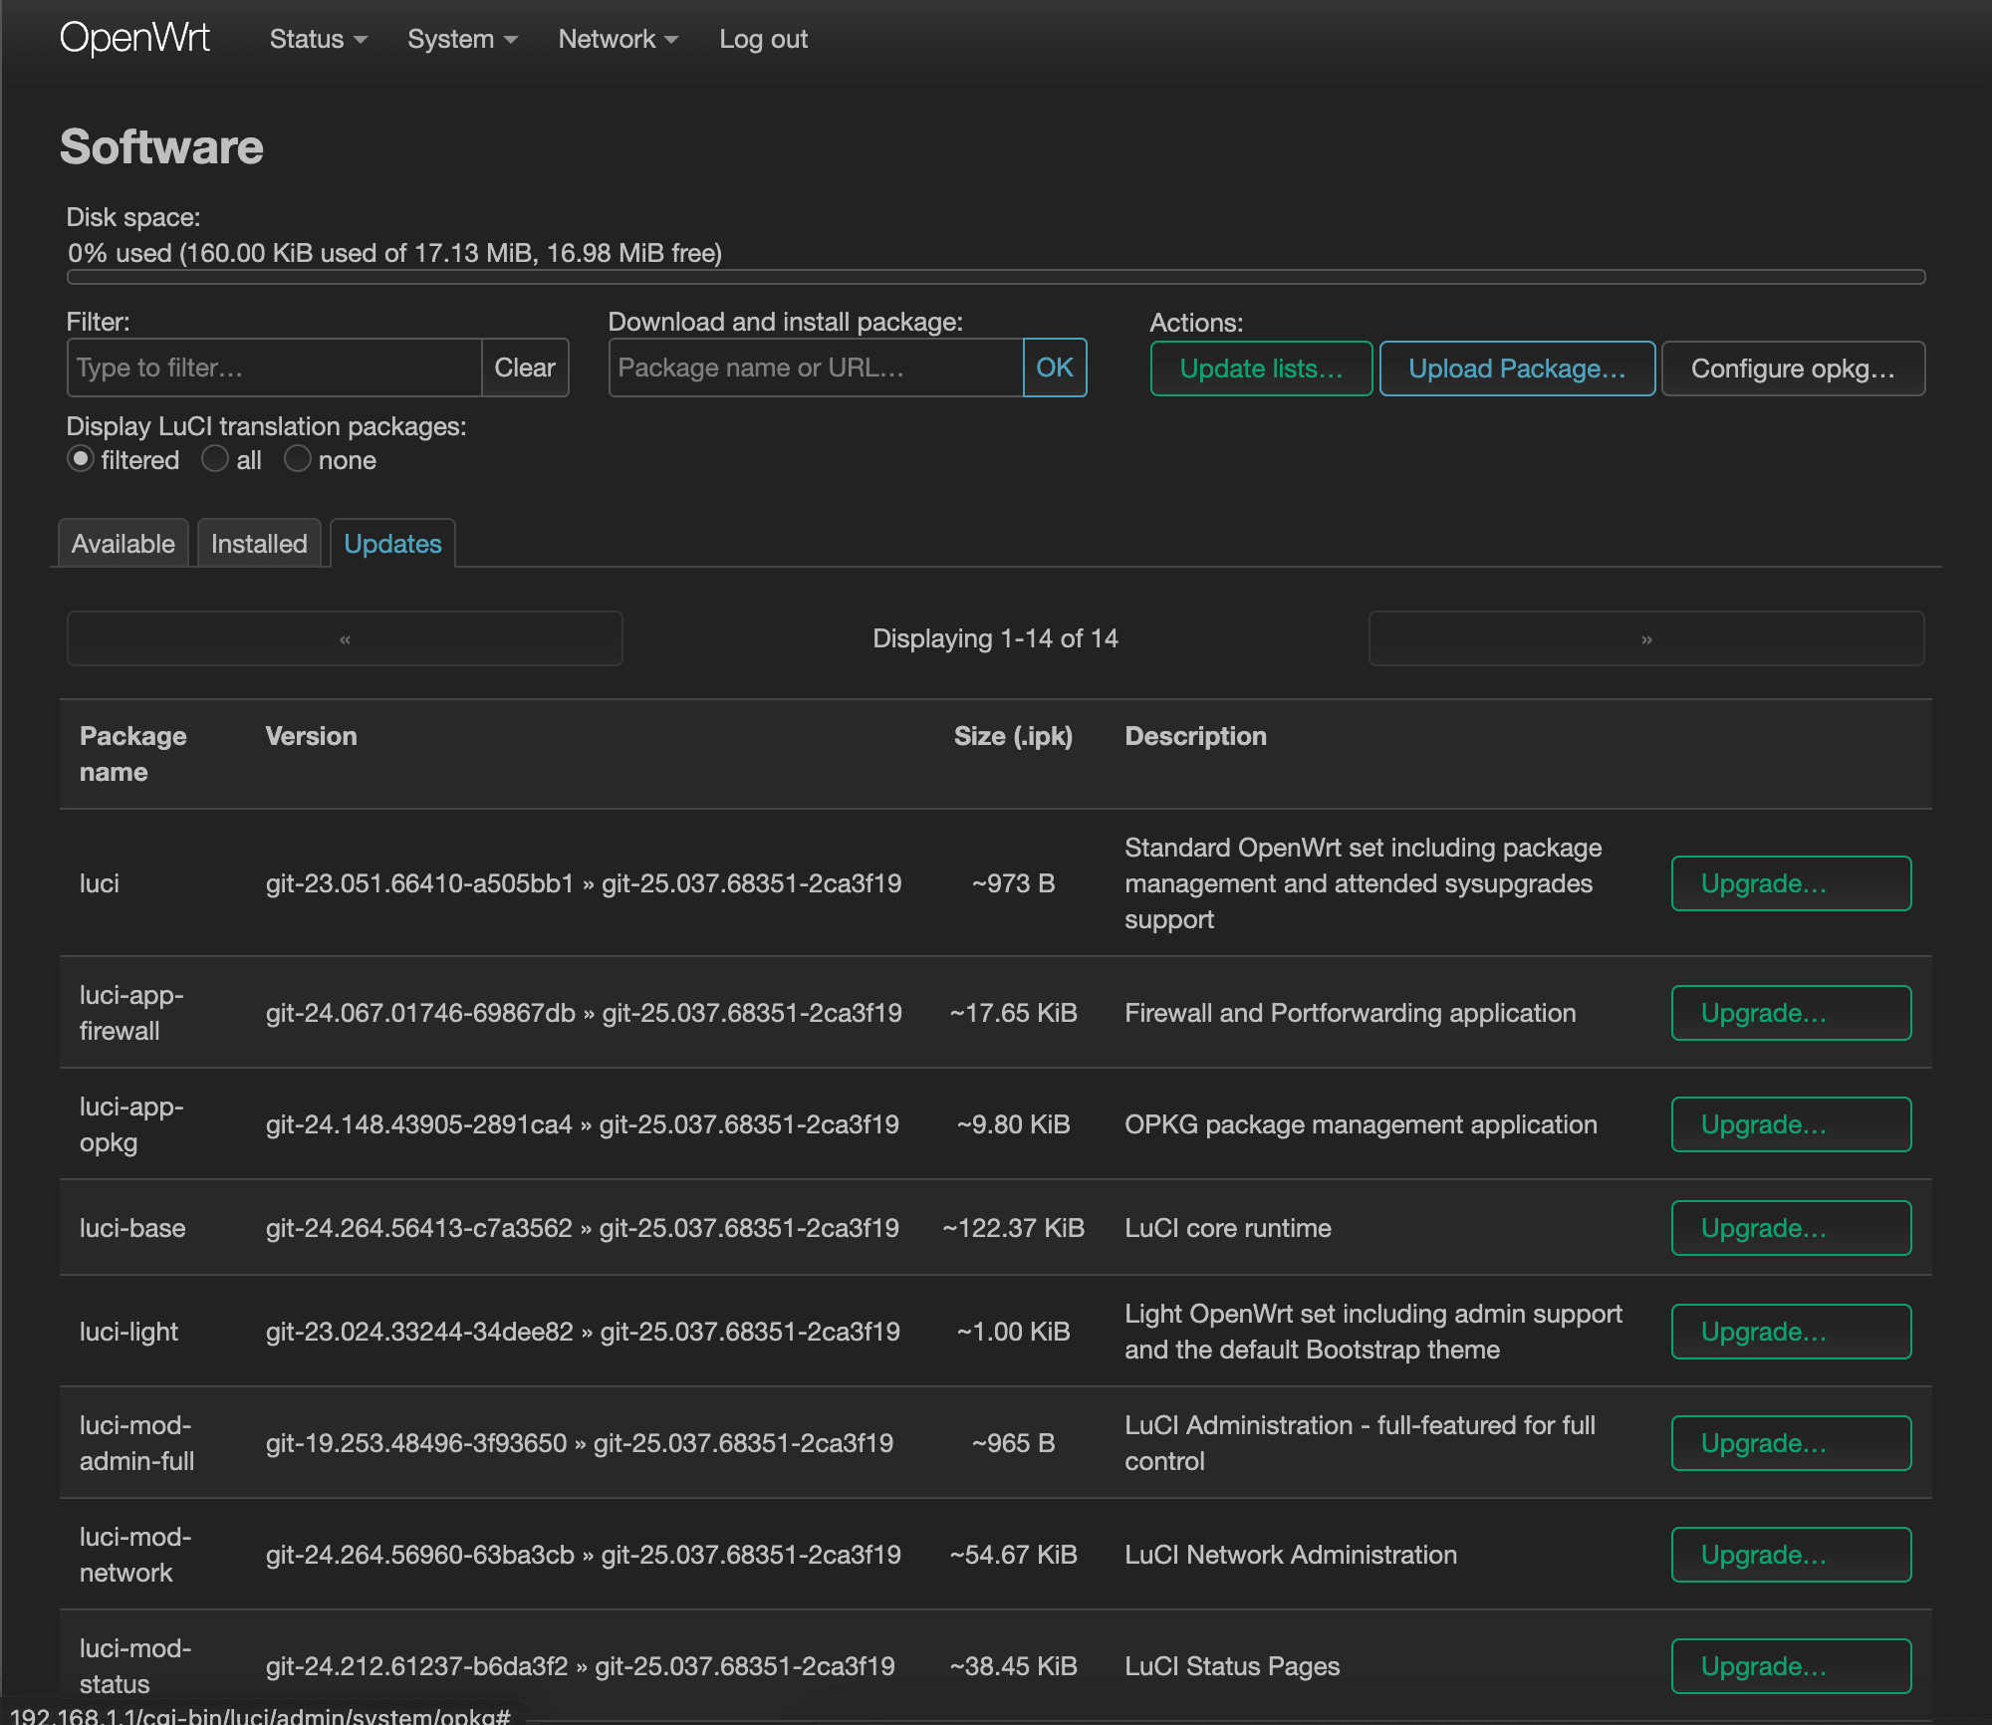Viewport: 1992px width, 1725px height.
Task: Click the 'Software' page heading
Action: click(161, 147)
